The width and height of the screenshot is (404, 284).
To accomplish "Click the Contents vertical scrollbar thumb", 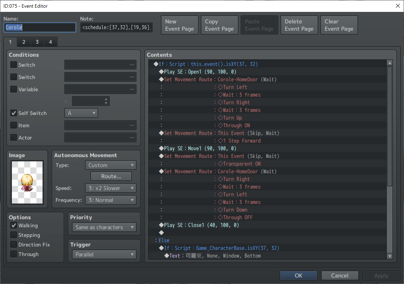I will coord(389,126).
